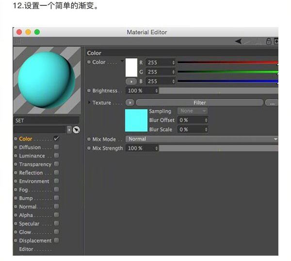
Task: Enable the Reflection channel checkbox
Action: coord(56,173)
